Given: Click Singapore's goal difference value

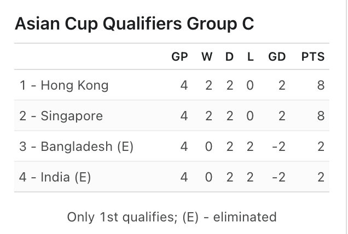Looking at the screenshot, I should click(282, 116).
